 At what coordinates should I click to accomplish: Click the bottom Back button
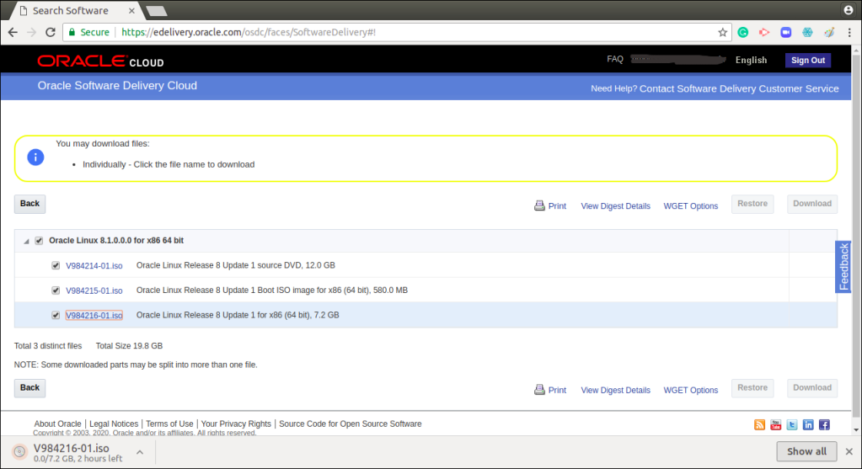pyautogui.click(x=29, y=387)
